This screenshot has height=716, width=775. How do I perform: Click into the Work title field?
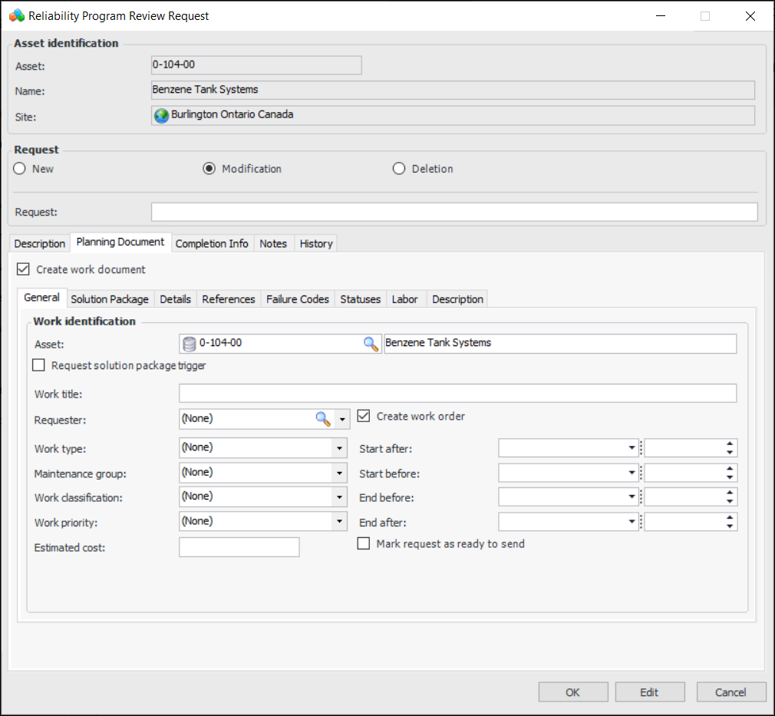(x=457, y=394)
